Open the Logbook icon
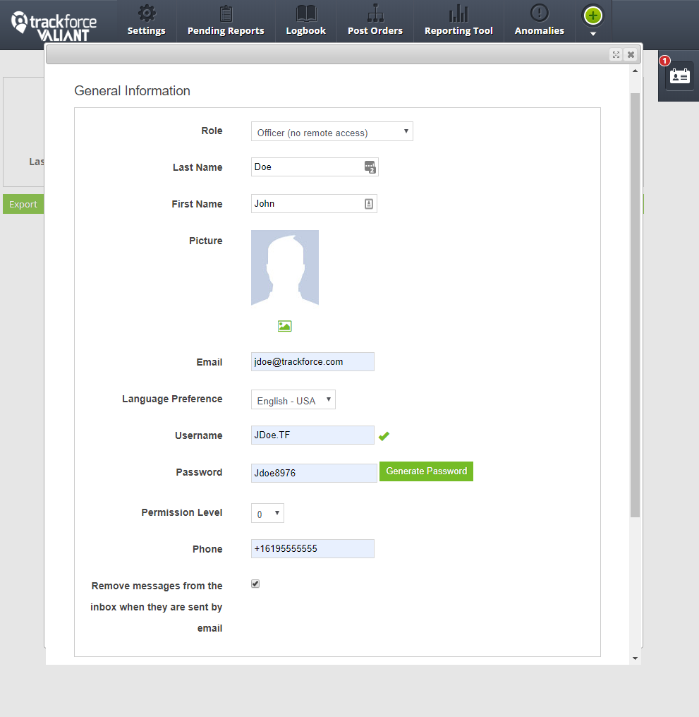Viewport: 699px width, 717px height. coord(305,20)
